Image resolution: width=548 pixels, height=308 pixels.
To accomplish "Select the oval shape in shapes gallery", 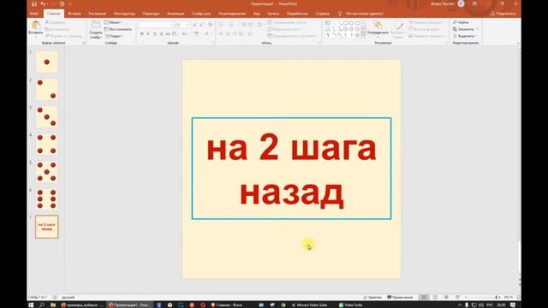I will coord(352,23).
